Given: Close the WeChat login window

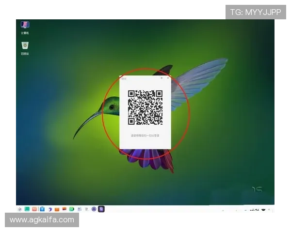Looking at the screenshot, I should (x=168, y=78).
